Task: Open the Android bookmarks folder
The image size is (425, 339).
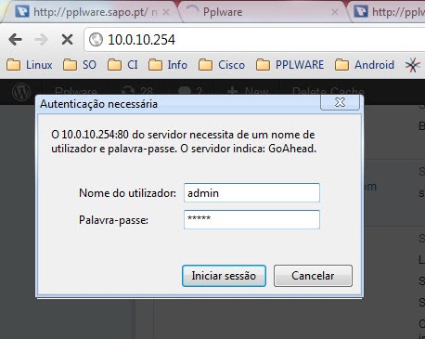Action: point(365,65)
